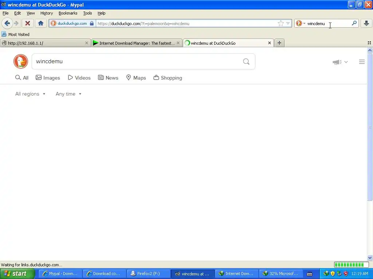
Task: Open the History menu
Action: 47,13
